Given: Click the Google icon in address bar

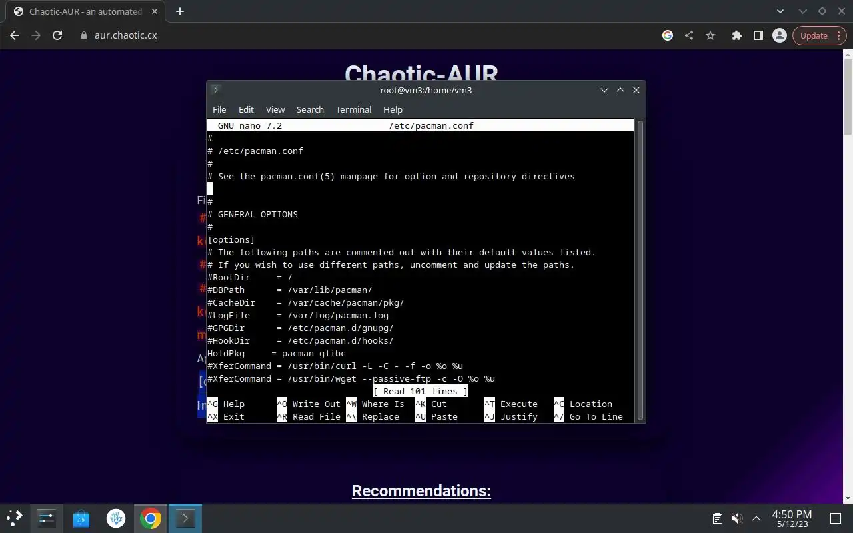Looking at the screenshot, I should [x=668, y=35].
